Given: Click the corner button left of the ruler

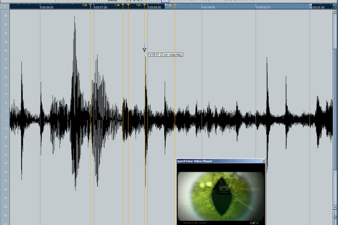Looking at the screenshot, I should tap(5, 6).
